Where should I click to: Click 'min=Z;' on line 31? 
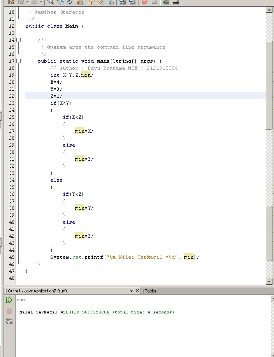coord(84,159)
